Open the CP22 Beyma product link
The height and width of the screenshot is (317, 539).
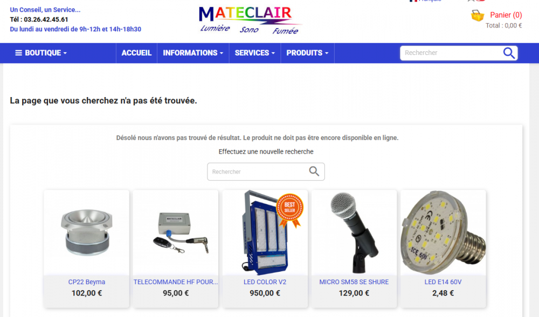87,282
